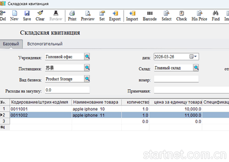Select the Базовый tab
This screenshot has height=162, width=229.
coord(11,44)
